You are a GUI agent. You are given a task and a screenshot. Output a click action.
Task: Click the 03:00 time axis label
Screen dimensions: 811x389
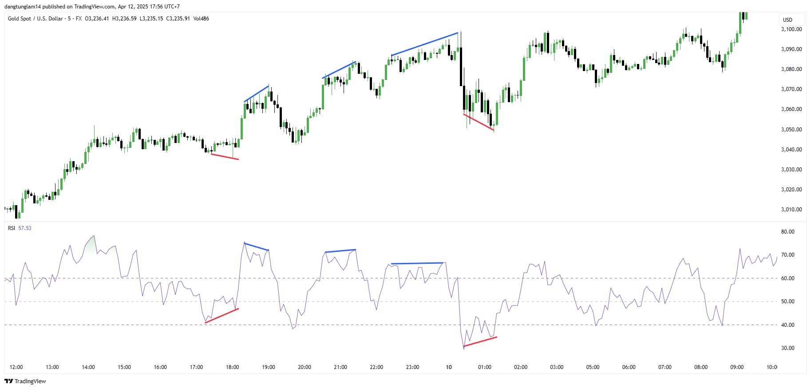pos(557,367)
